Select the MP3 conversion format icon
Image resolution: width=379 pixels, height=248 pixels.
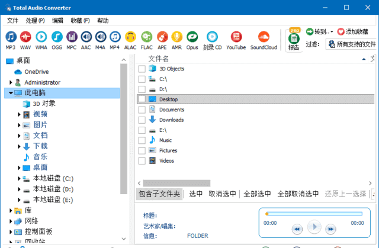point(11,37)
